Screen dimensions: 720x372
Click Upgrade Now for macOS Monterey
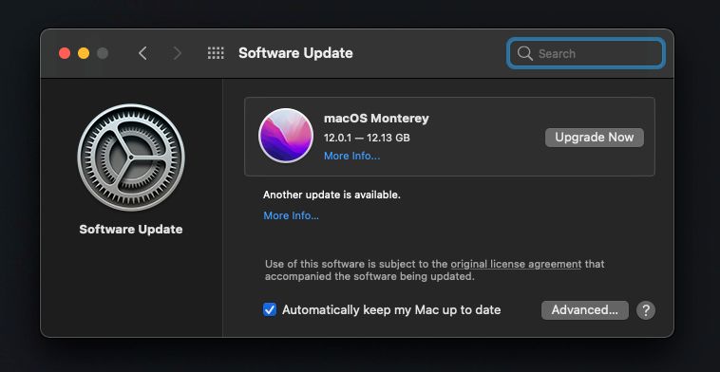[595, 138]
